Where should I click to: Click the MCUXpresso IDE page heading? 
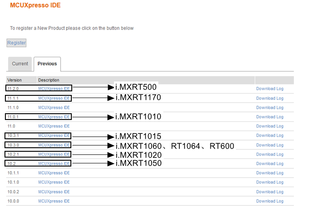[x=35, y=5]
